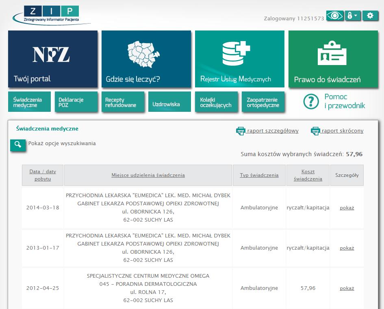Sort by Data / daty pobytu column
Viewport: 384px width, 309px height.
pos(43,175)
